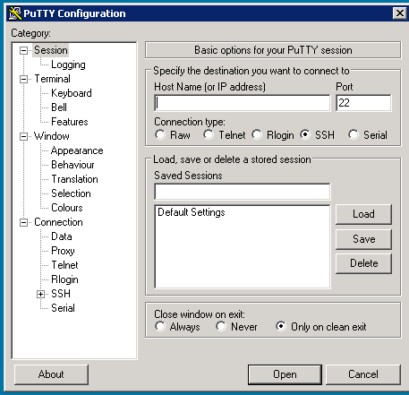Screen dimensions: 409x395
Task: Open the Proxy connection settings
Action: (63, 251)
